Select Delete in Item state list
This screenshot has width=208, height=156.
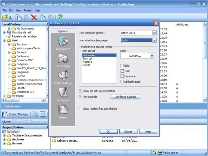coord(99,65)
